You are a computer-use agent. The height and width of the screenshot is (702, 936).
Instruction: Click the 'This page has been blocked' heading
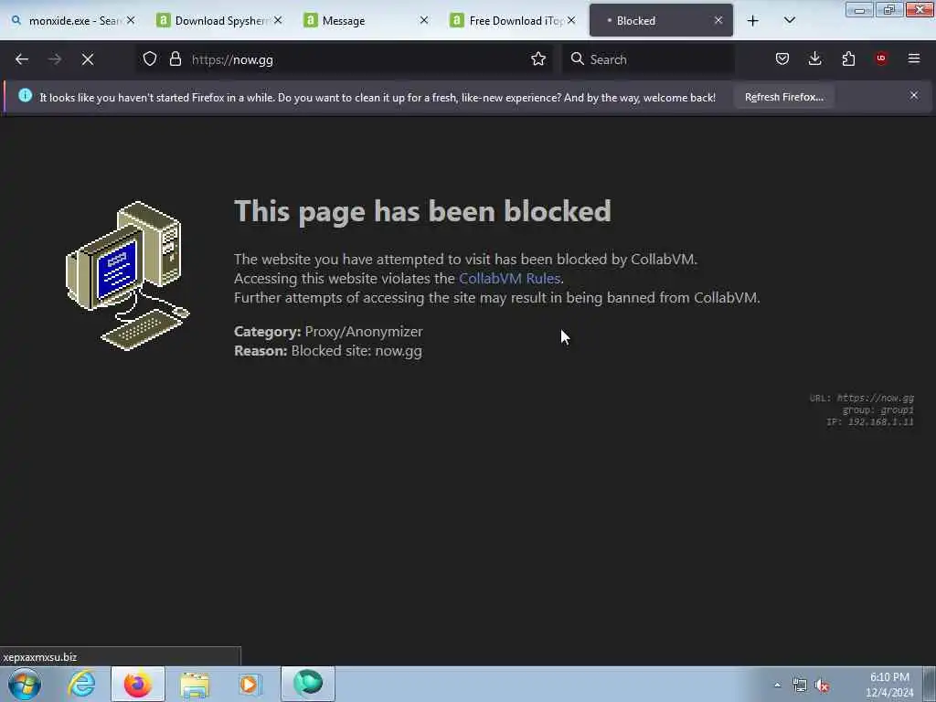click(x=422, y=211)
